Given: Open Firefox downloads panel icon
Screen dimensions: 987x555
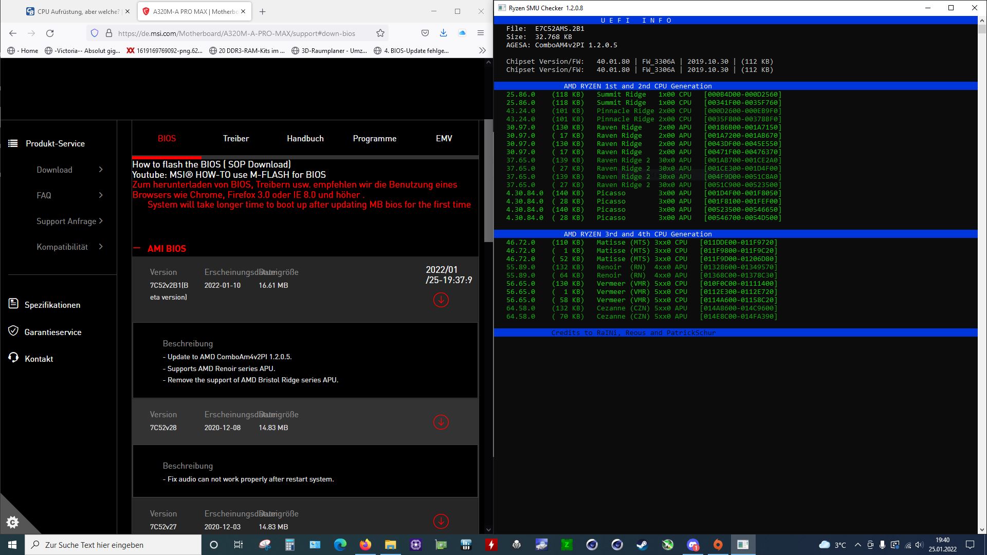Looking at the screenshot, I should point(443,33).
